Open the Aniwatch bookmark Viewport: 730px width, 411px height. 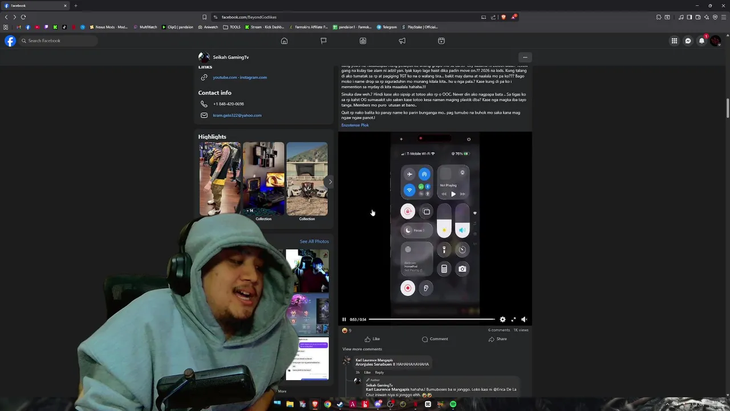tap(208, 27)
